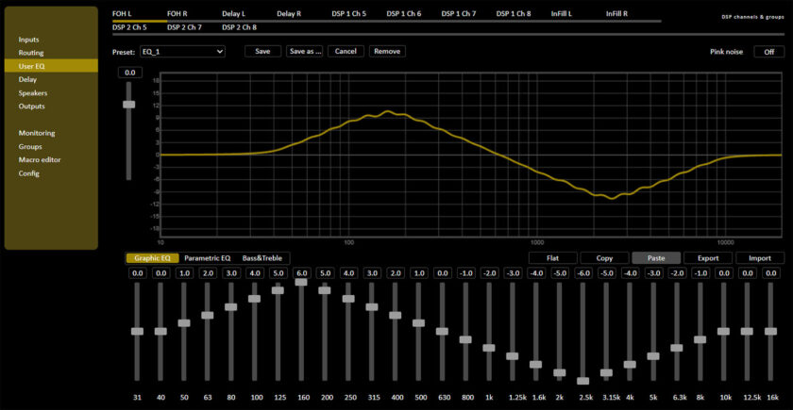Image resolution: width=793 pixels, height=410 pixels.
Task: Select the DSP 2 Ch 7 channel
Action: (184, 27)
